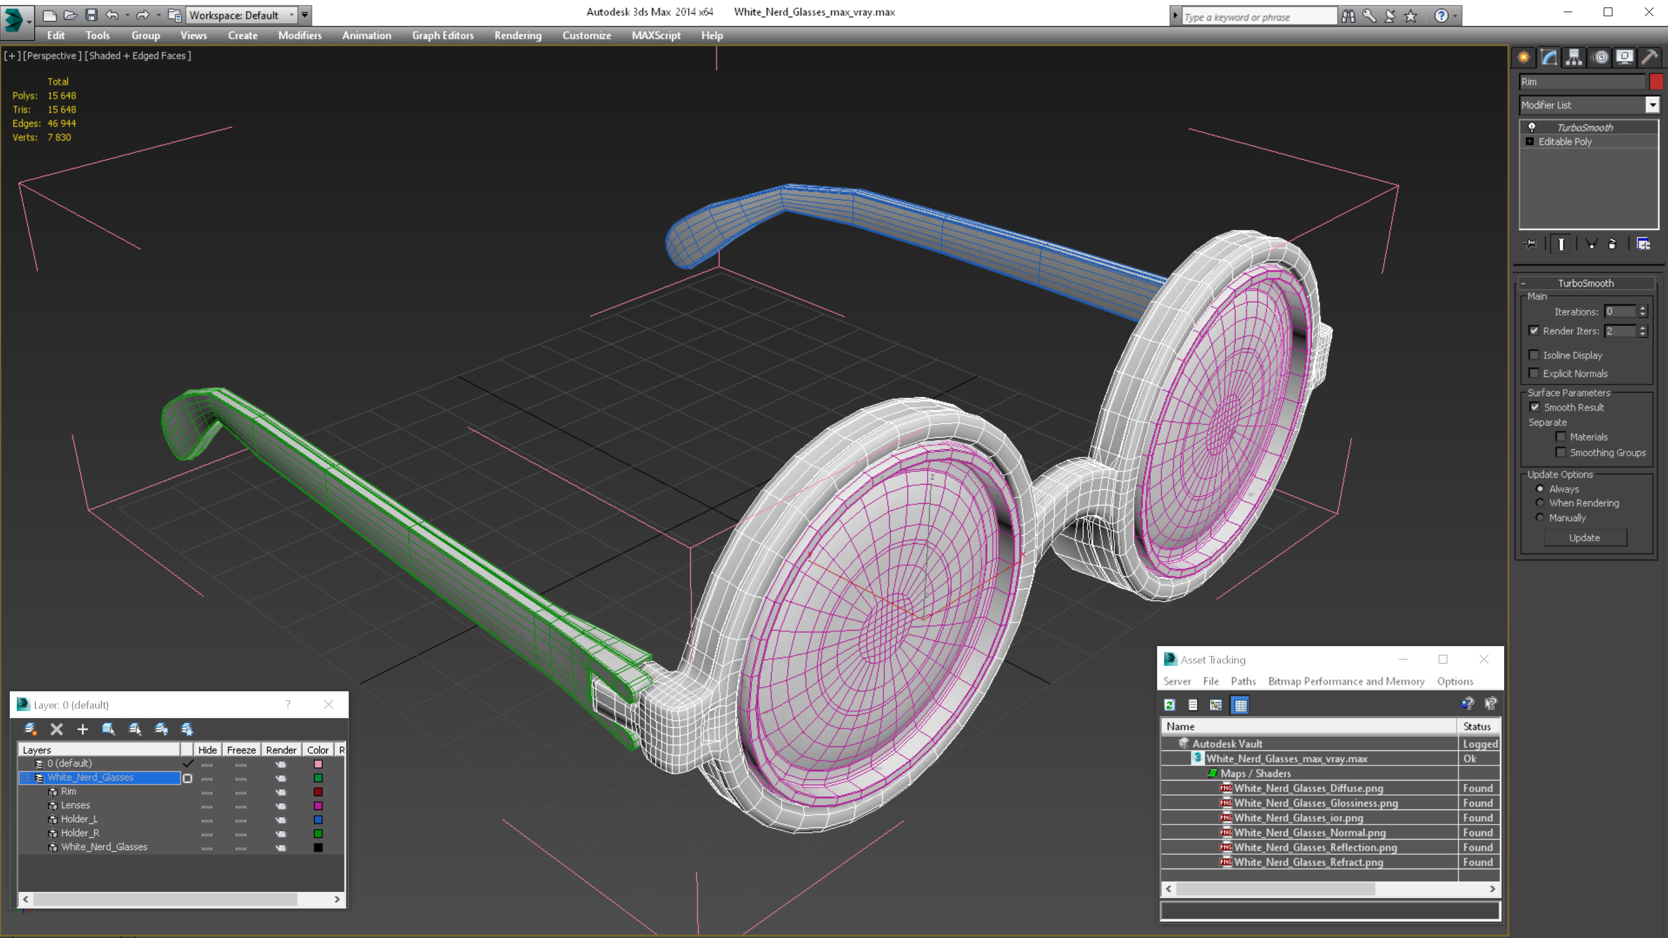Screen dimensions: 1668x938
Task: Click Refresh icon in Asset Tracking
Action: coord(1169,705)
